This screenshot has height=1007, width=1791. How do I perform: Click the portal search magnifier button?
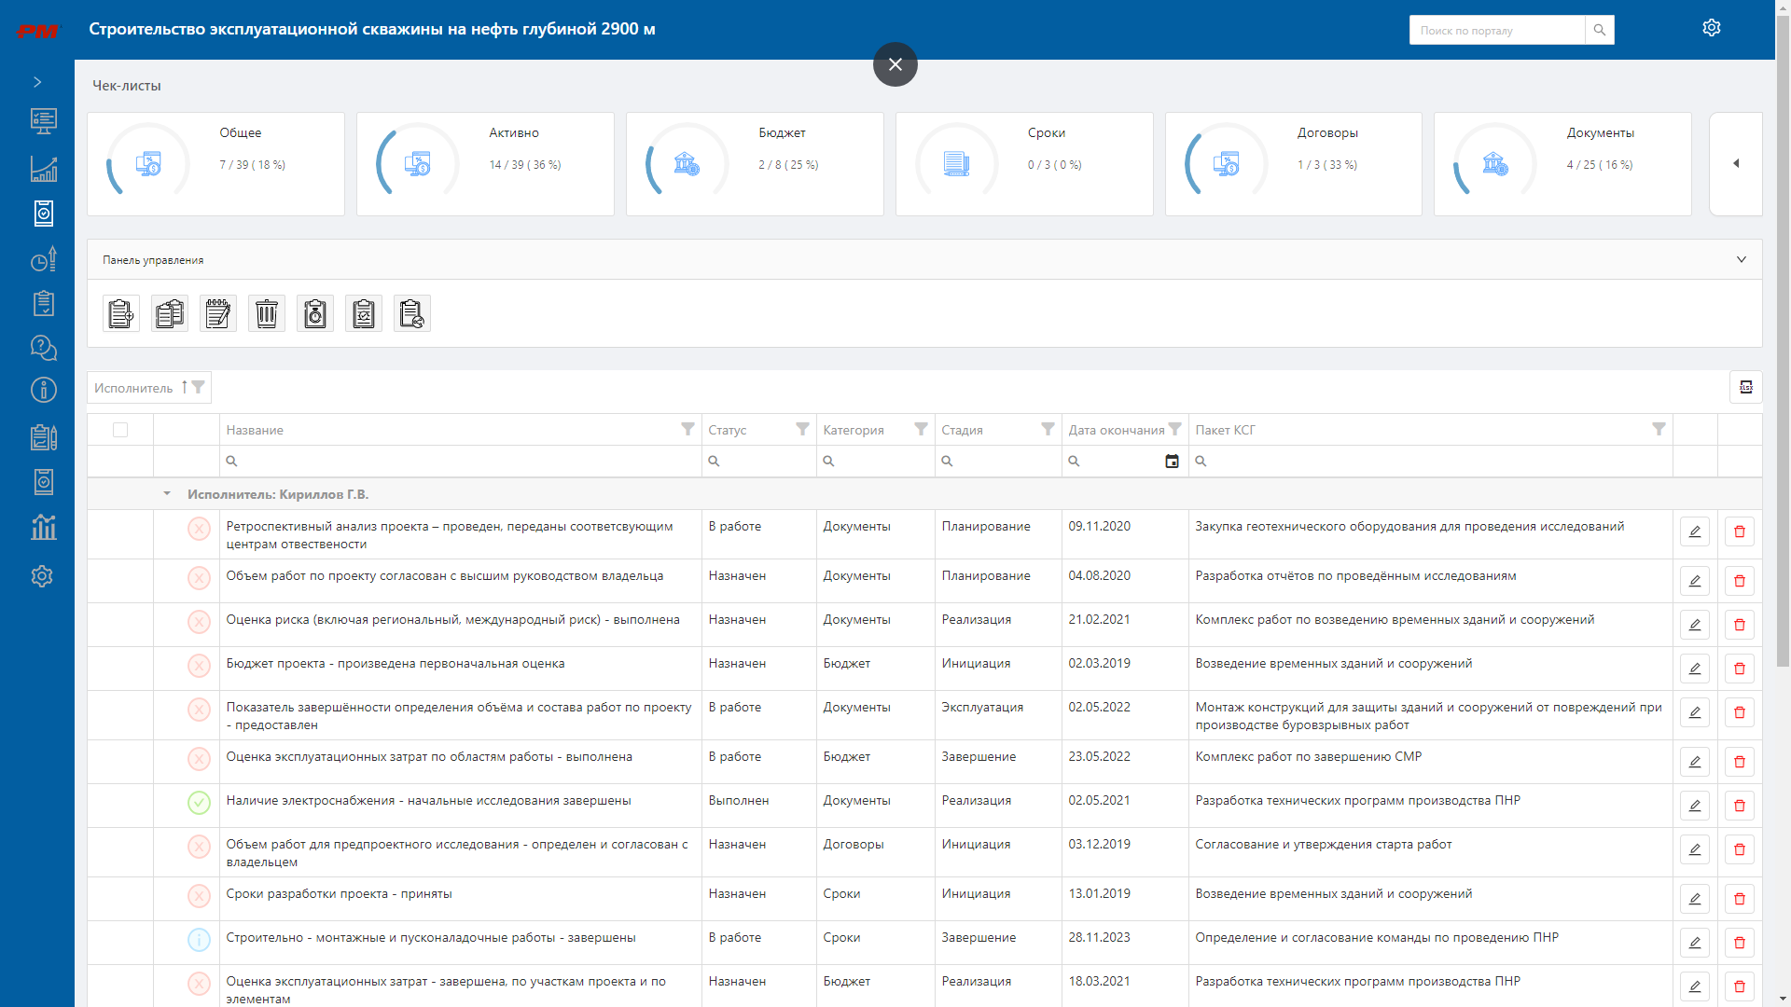(1600, 30)
